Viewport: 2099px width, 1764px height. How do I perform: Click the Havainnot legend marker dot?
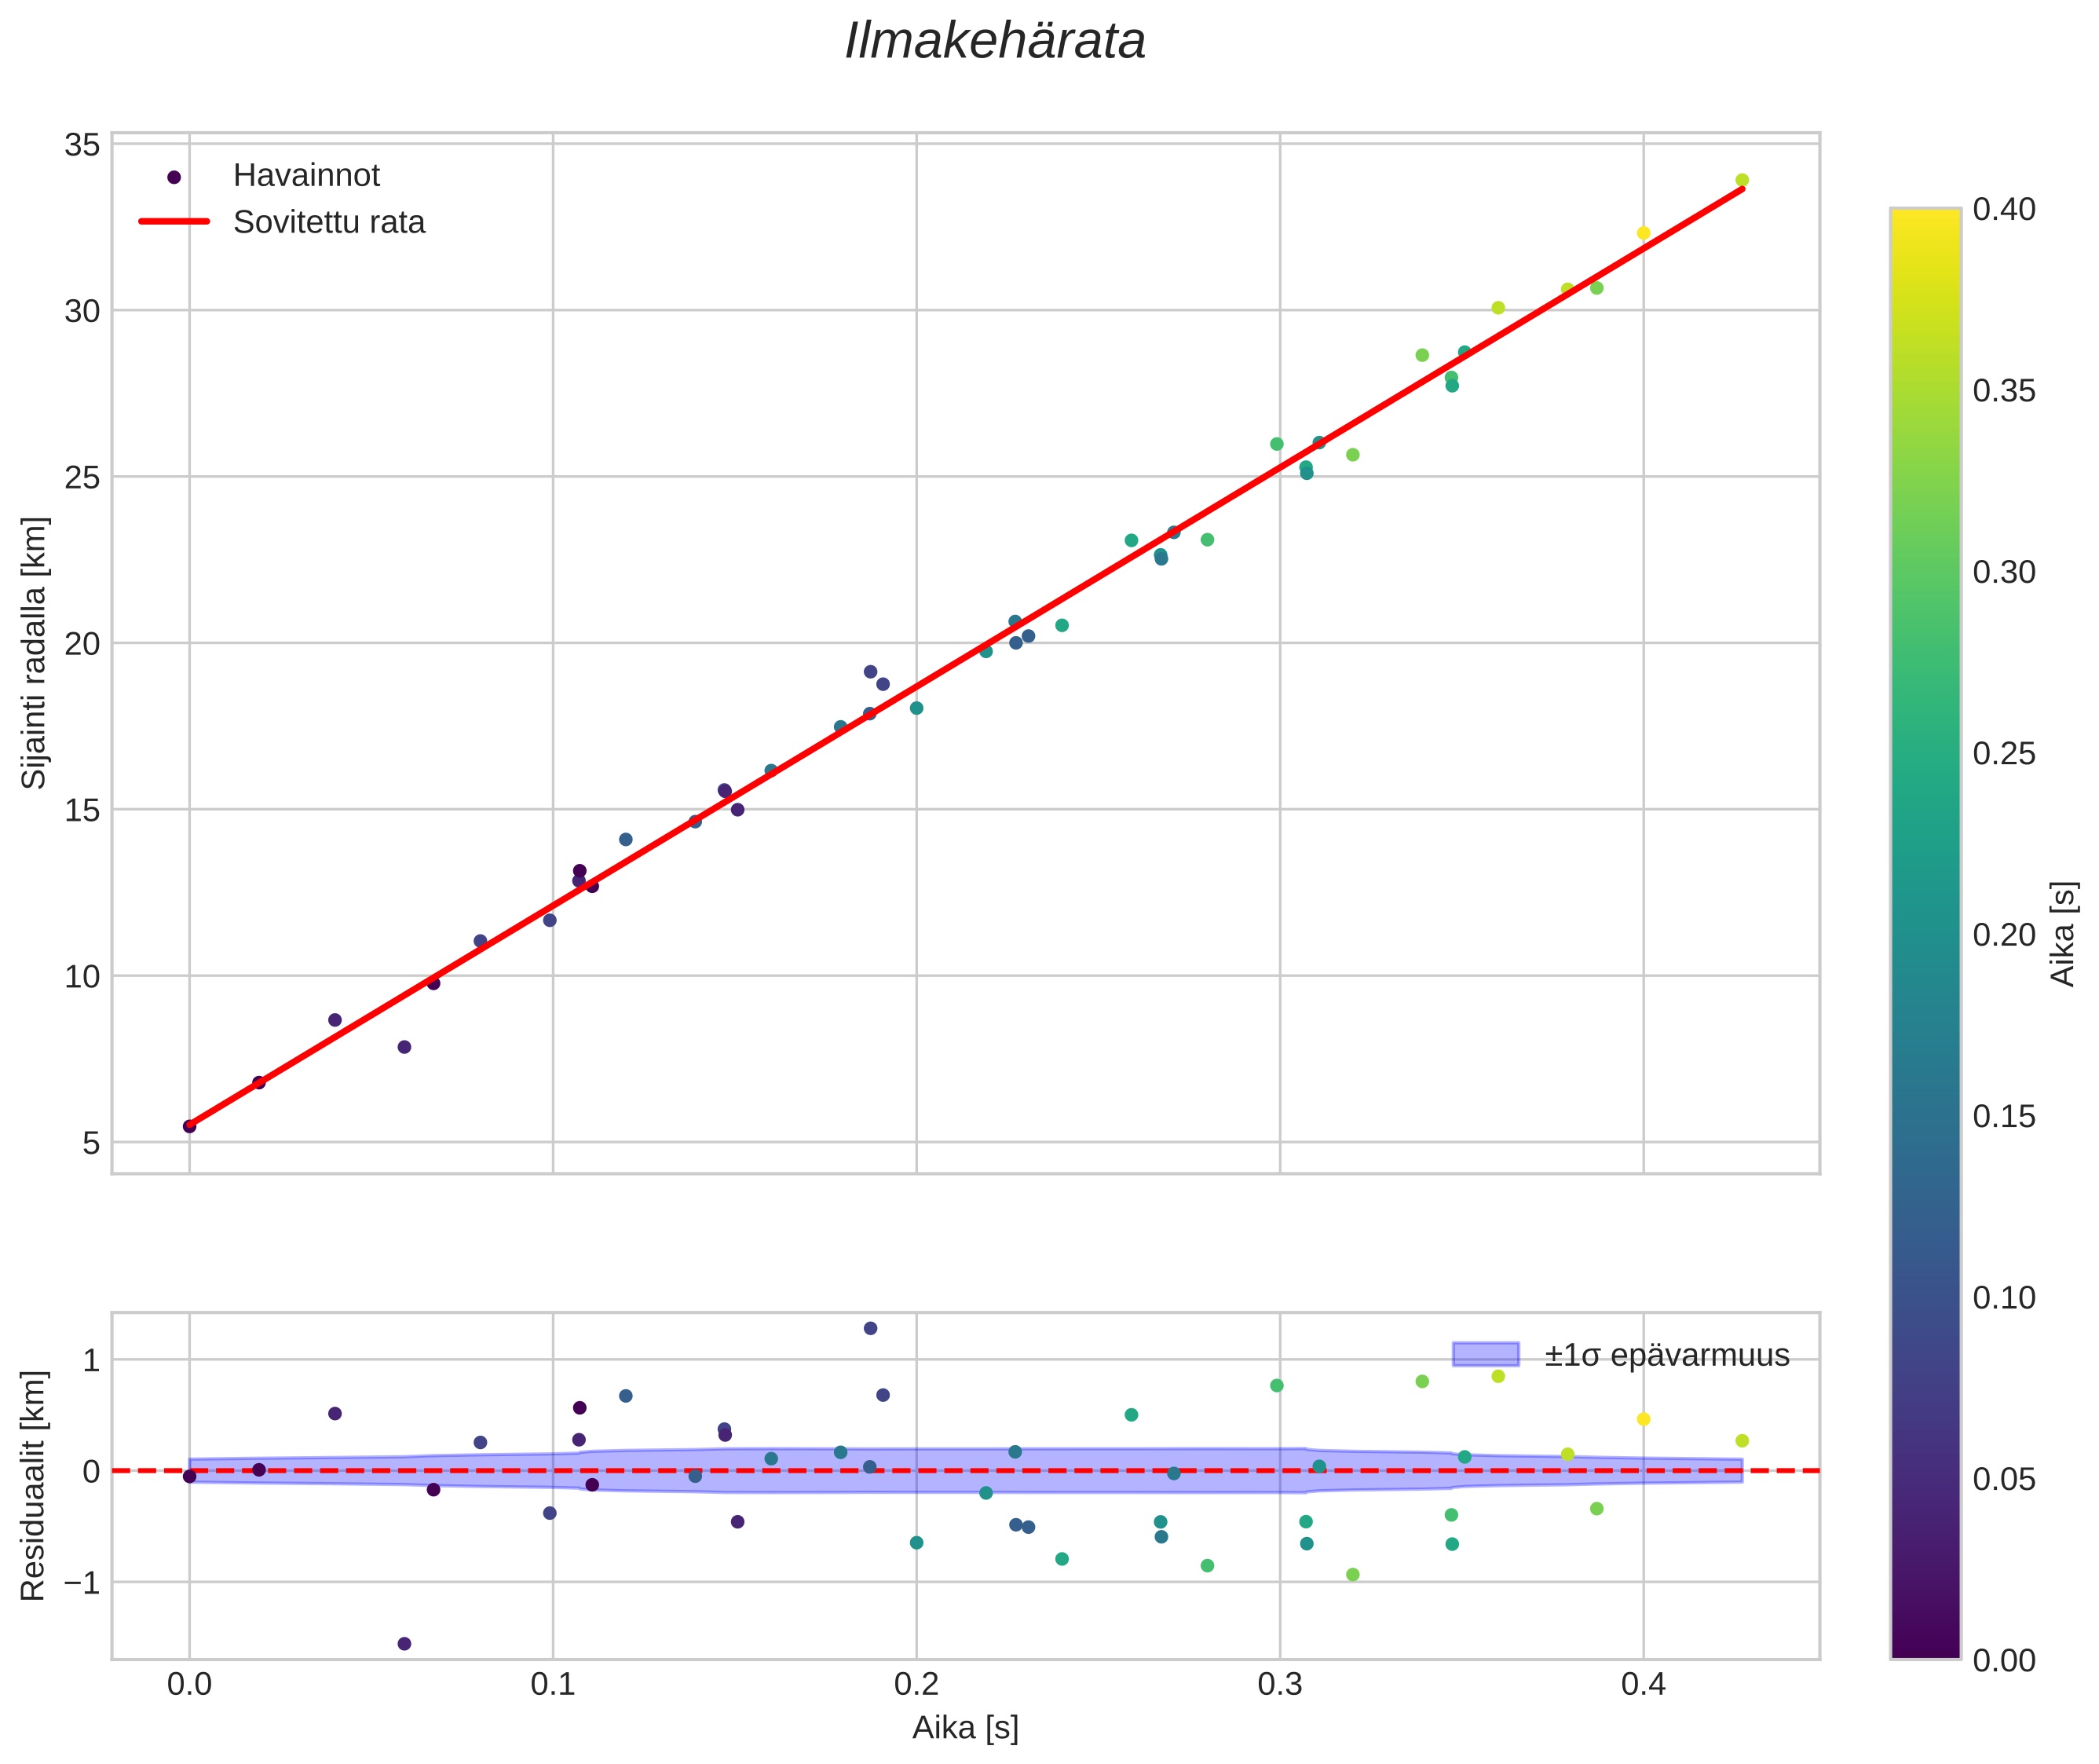tap(174, 177)
